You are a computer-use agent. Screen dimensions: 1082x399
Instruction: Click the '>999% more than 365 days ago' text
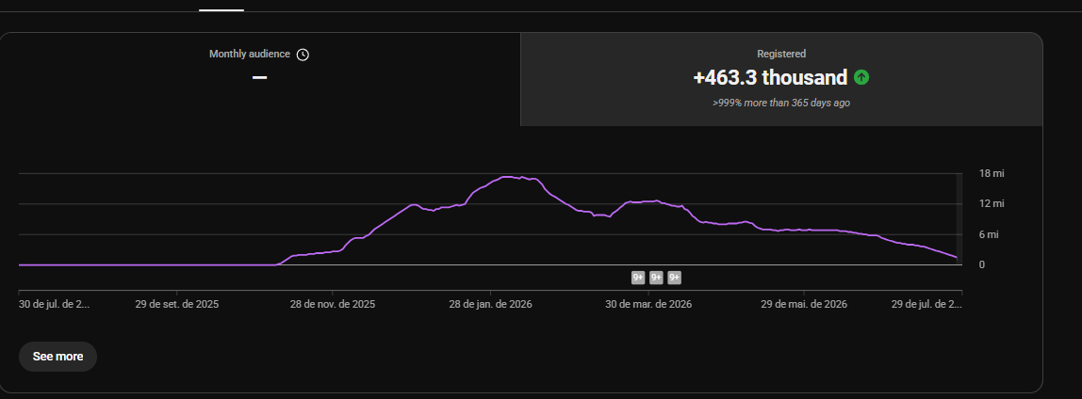click(781, 103)
